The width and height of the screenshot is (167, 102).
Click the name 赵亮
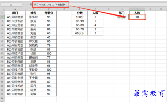pyautogui.click(x=33, y=29)
